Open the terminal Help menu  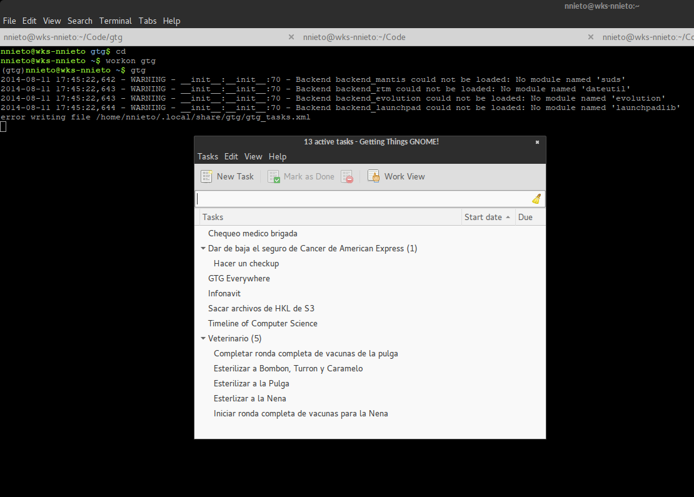171,21
